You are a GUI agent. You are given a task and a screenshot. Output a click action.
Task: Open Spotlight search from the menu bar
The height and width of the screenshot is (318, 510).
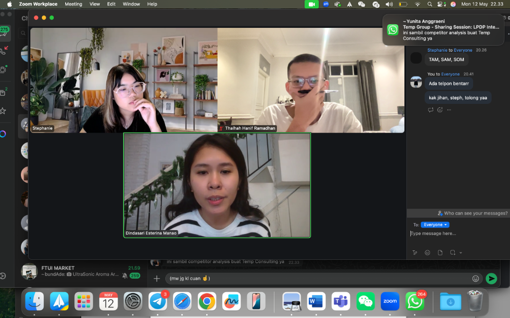pos(429,4)
